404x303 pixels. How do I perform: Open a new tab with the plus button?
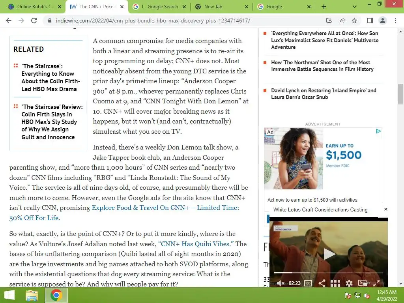point(324,7)
